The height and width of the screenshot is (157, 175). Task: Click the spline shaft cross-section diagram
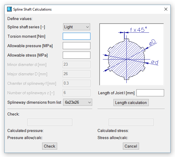pyautogui.click(x=132, y=54)
